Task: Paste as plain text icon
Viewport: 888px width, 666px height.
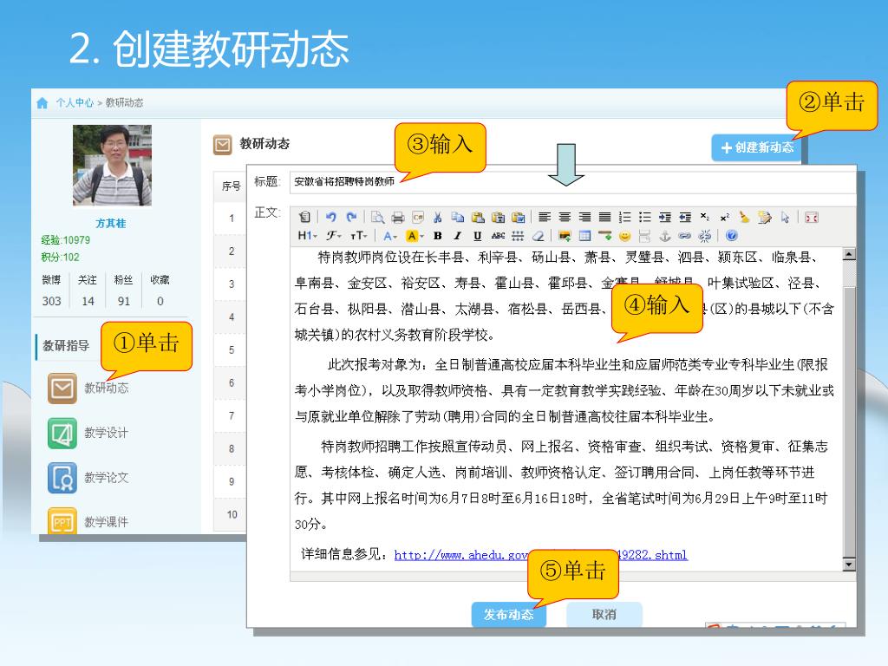Action: click(499, 217)
